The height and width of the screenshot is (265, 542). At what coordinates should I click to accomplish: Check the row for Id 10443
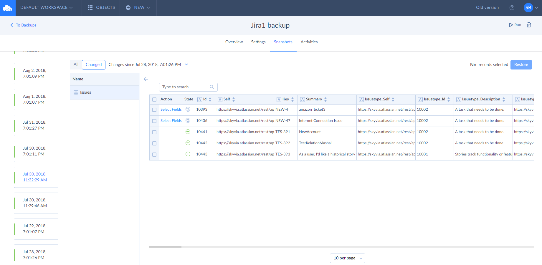154,155
